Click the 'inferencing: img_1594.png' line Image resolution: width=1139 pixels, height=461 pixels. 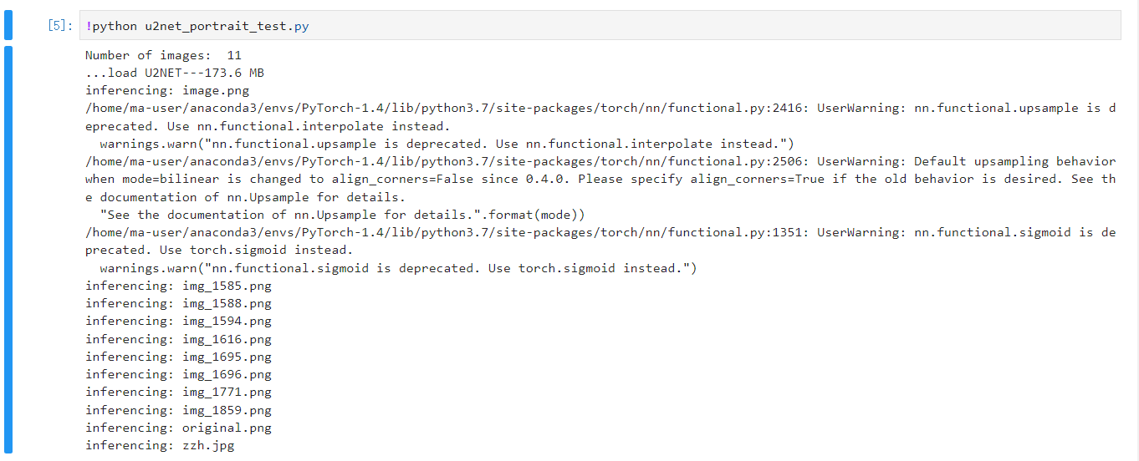tap(178, 321)
